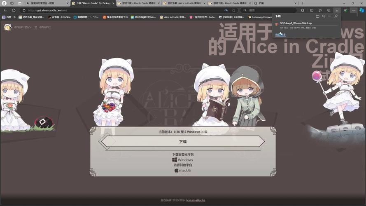
Task: Select the macOS platform link
Action: pyautogui.click(x=182, y=170)
